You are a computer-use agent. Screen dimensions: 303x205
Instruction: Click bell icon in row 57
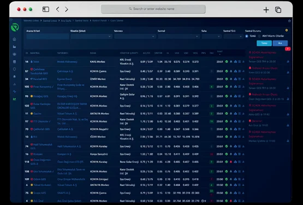click(231, 71)
